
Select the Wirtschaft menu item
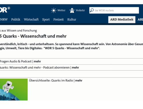[x=31, y=19]
